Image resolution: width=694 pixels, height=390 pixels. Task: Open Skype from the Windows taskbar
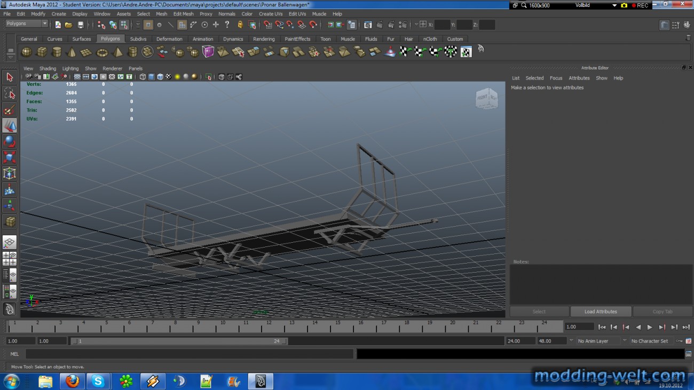[98, 381]
